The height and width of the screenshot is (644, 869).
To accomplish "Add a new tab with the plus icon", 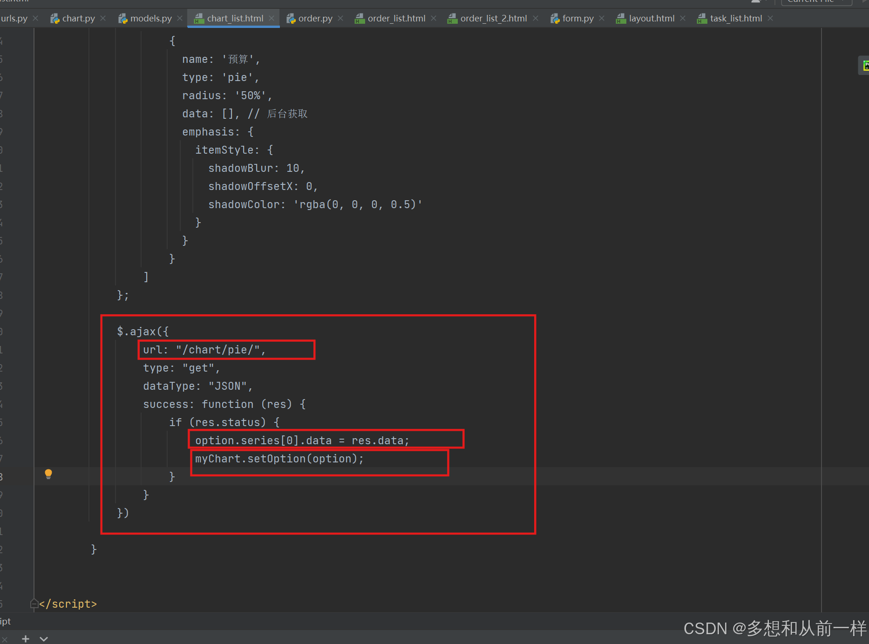I will [x=26, y=639].
